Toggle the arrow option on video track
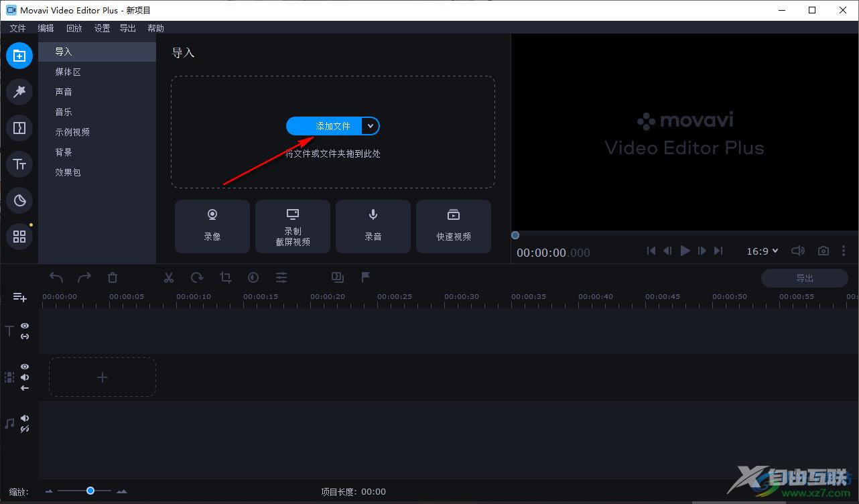This screenshot has width=859, height=504. click(x=25, y=388)
